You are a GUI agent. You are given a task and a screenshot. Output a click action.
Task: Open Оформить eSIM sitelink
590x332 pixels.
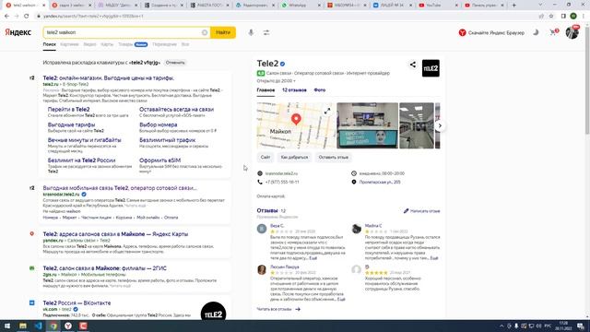pyautogui.click(x=159, y=160)
